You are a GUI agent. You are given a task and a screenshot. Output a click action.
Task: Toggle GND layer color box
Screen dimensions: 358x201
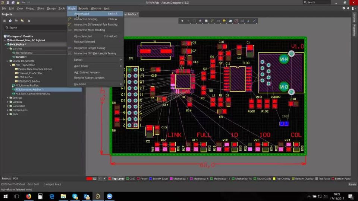pyautogui.click(x=128, y=179)
